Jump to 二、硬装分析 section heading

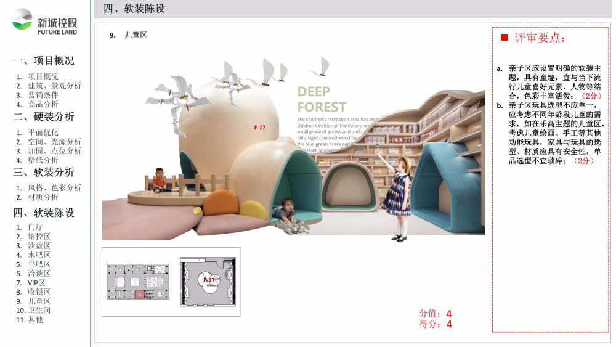[x=44, y=116]
